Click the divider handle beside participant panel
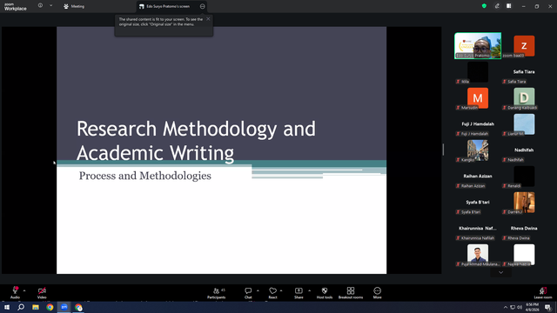Image resolution: width=557 pixels, height=313 pixels. click(x=443, y=150)
